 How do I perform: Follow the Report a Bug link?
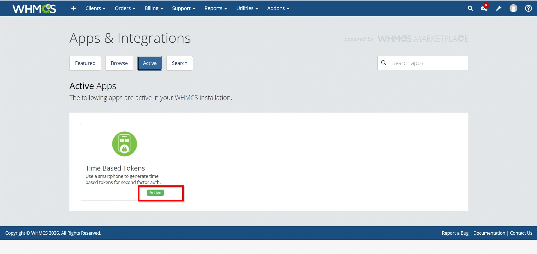455,233
